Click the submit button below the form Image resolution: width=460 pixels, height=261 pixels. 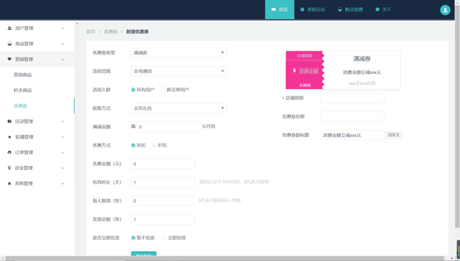[x=143, y=254]
